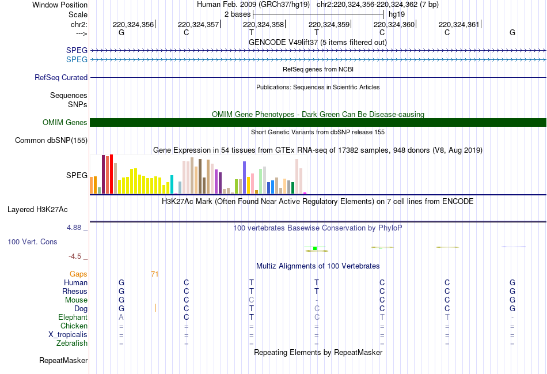Click the cyan bar in GTEx expression chart
The image size is (547, 374).
[x=172, y=184]
